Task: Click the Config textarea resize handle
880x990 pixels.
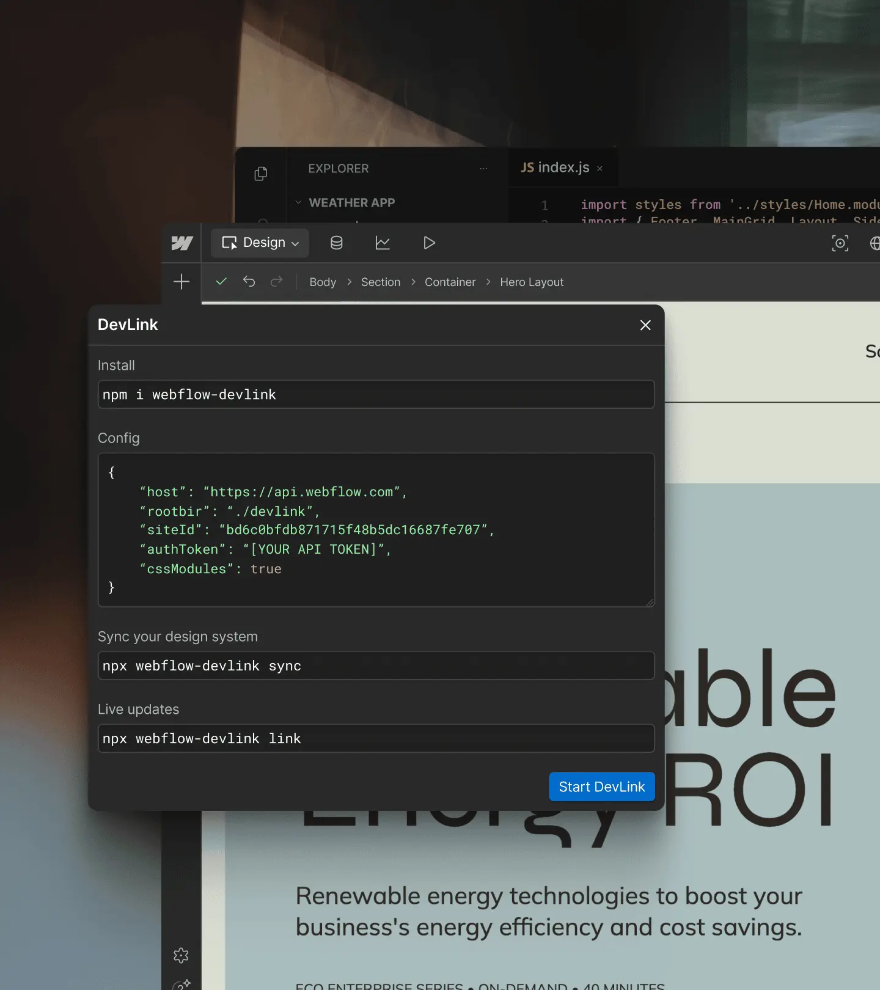Action: [650, 602]
